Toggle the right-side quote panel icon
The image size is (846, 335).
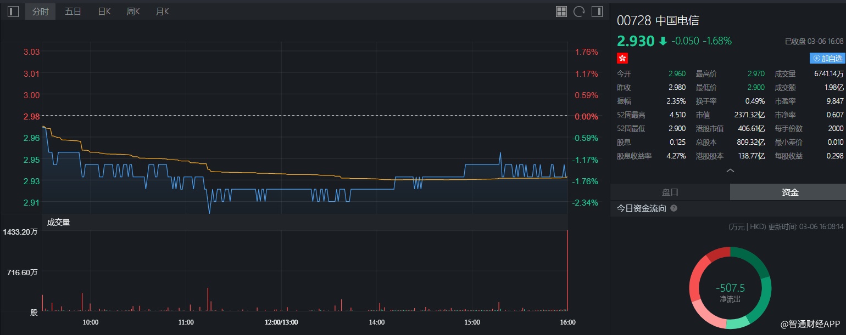(x=596, y=12)
